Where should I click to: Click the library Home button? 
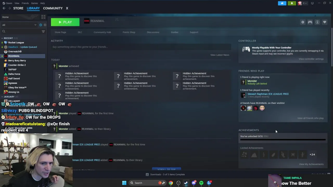(x=20, y=17)
